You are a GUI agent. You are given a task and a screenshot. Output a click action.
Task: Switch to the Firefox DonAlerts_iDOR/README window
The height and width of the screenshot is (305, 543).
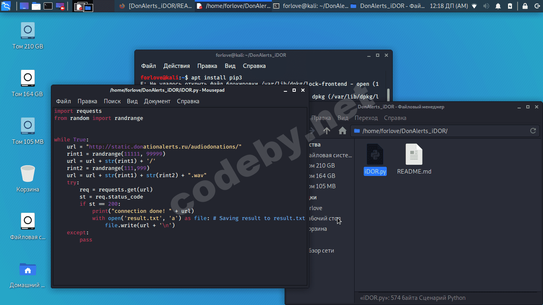tap(155, 6)
